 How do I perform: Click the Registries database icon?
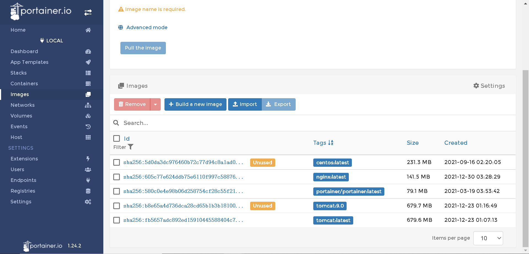pyautogui.click(x=88, y=191)
